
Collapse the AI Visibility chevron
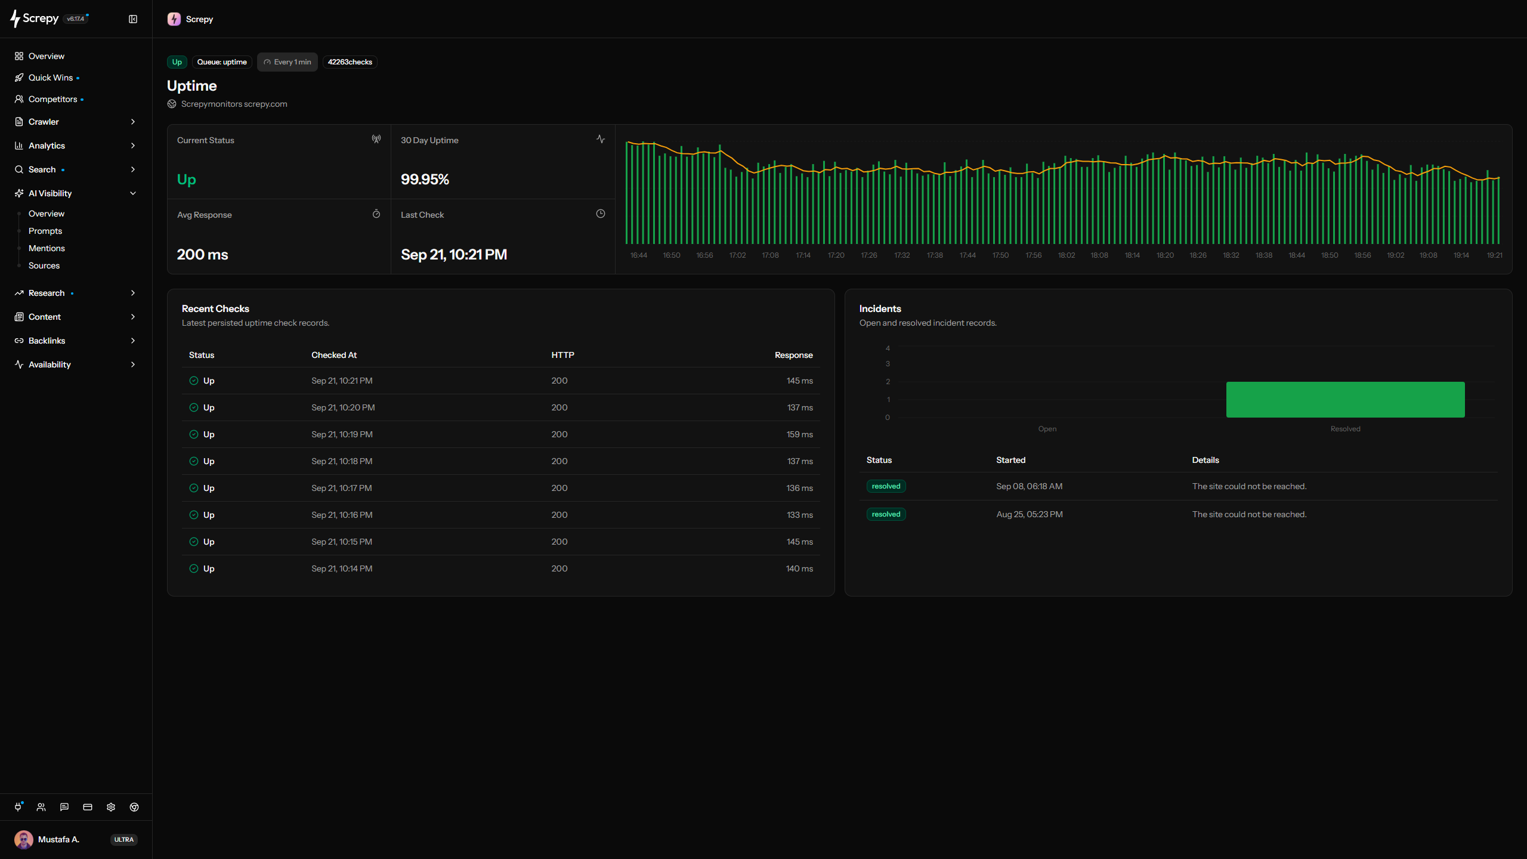pyautogui.click(x=133, y=193)
